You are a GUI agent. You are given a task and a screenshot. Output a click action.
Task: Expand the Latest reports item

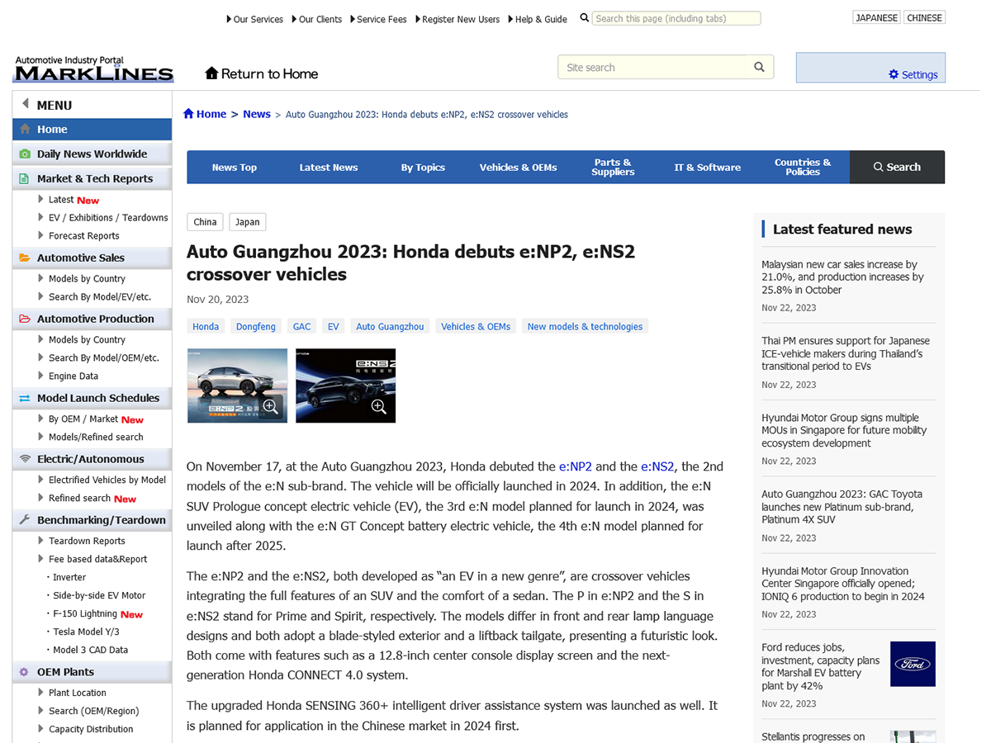[x=61, y=200]
